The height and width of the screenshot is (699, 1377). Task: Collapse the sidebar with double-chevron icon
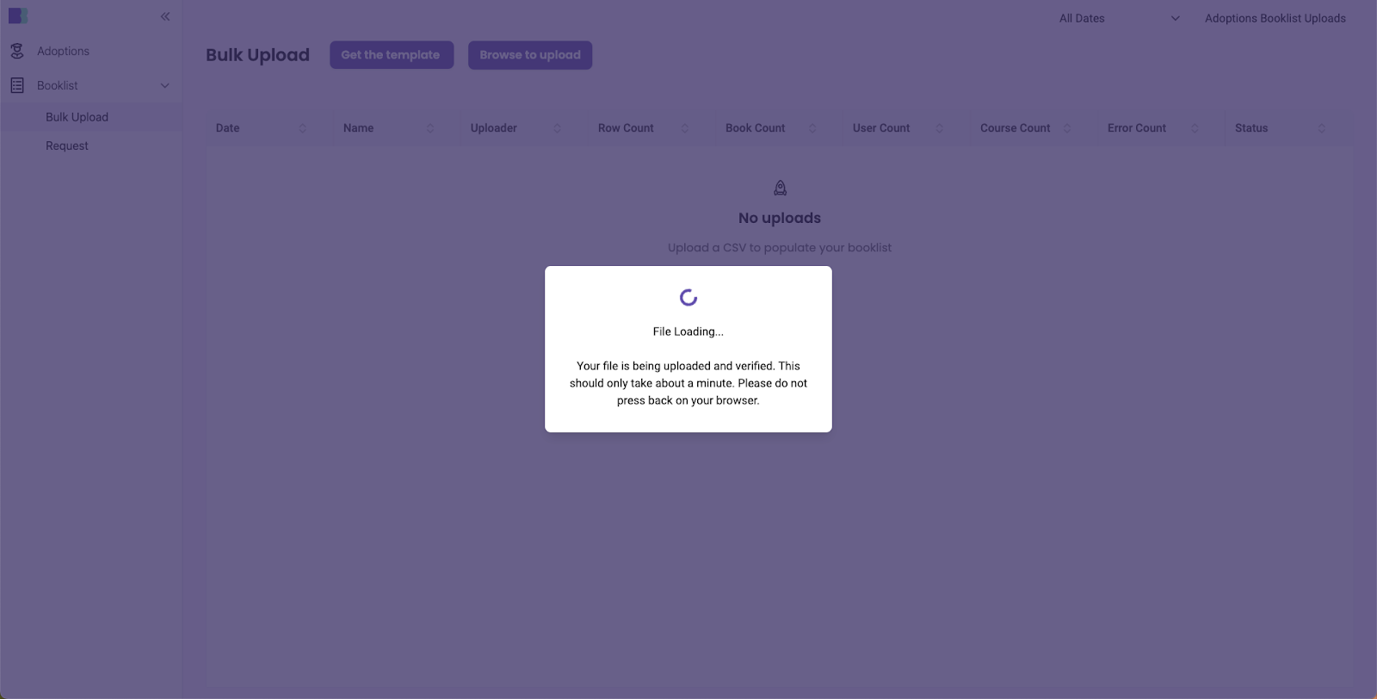pyautogui.click(x=165, y=16)
